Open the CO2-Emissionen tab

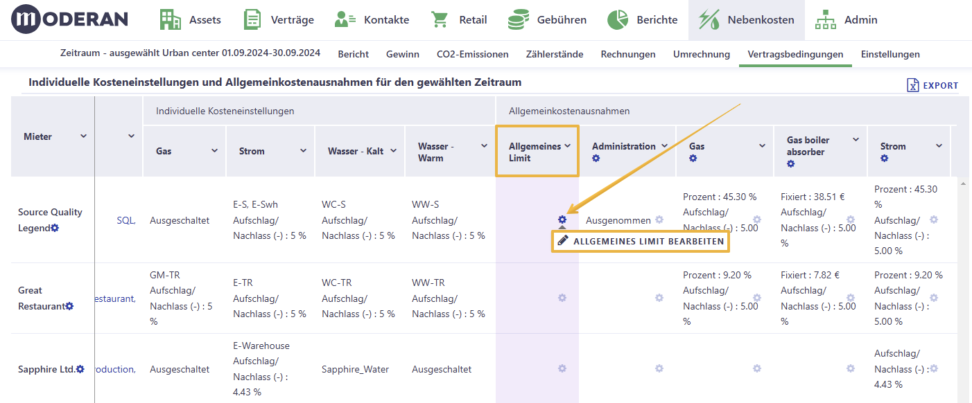coord(473,54)
